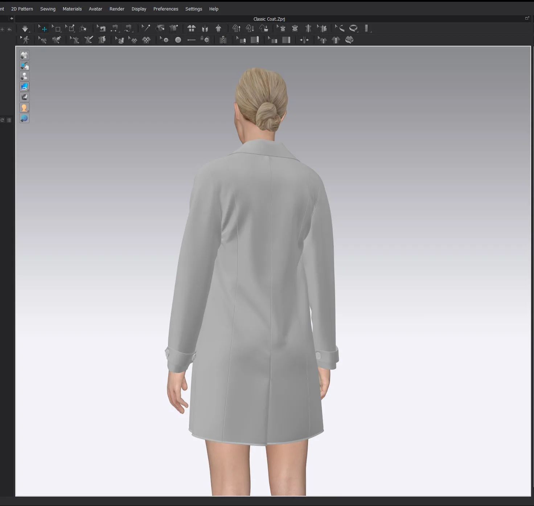The height and width of the screenshot is (506, 534).
Task: Click the Binding fabric icon
Action: (286, 40)
